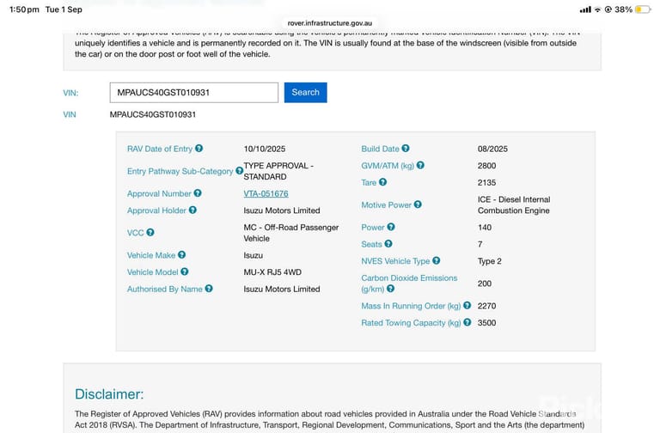Select the CO2 emissions value 200
660x433 pixels.
coord(485,284)
